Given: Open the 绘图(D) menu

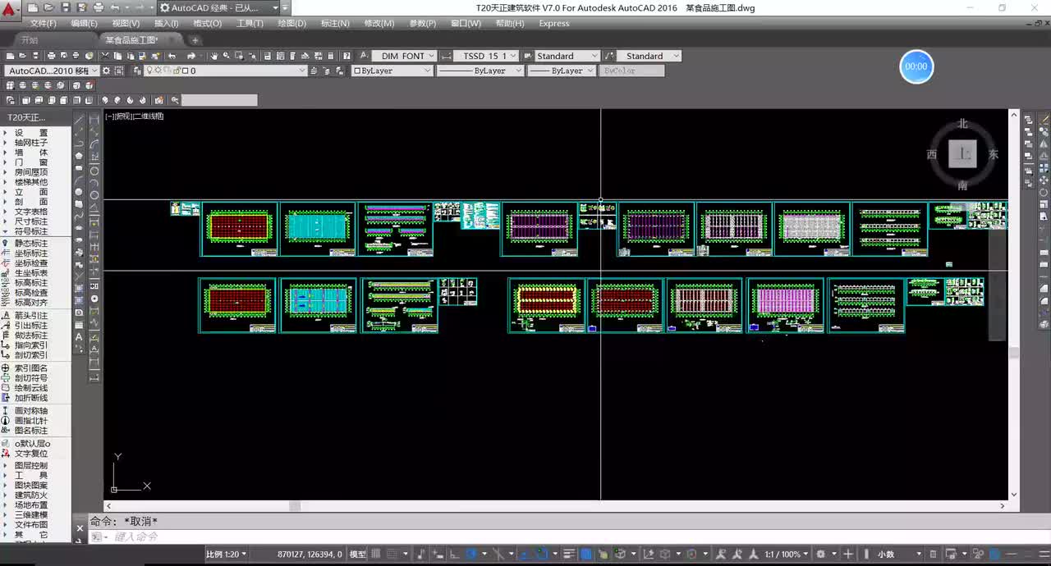Looking at the screenshot, I should [x=291, y=23].
